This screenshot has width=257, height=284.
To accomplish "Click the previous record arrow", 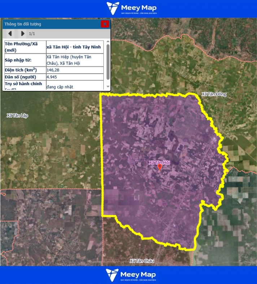I will (10, 34).
